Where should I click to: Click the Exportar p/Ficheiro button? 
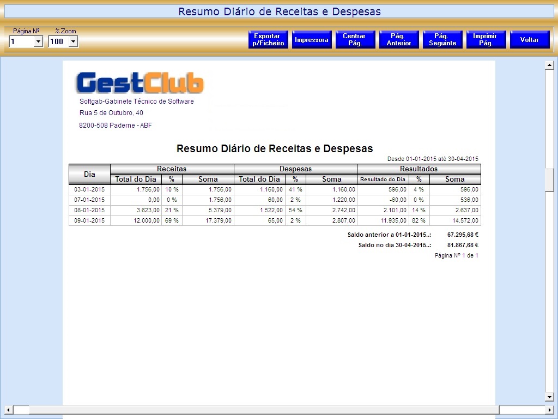[268, 40]
